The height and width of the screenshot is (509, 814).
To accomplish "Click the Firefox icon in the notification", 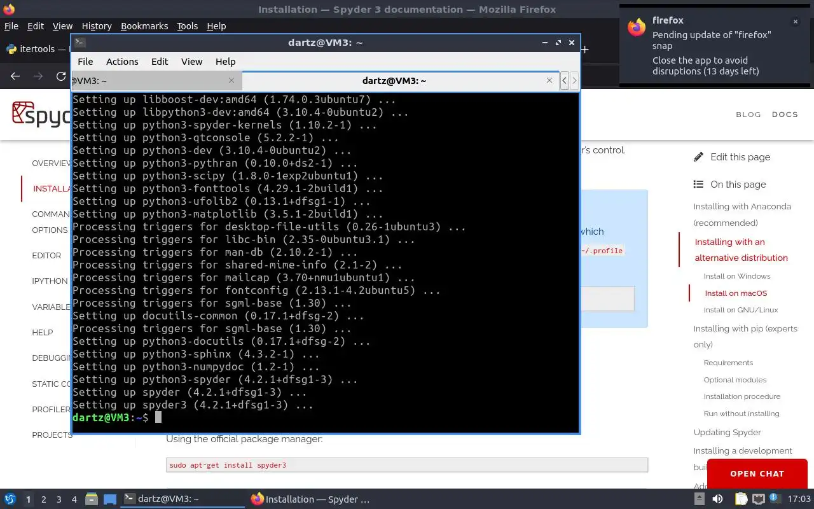I will [637, 27].
